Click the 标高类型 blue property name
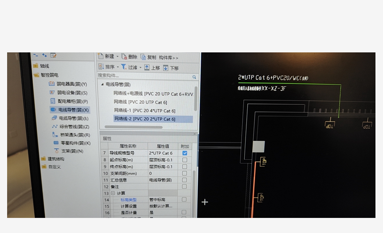 pos(129,200)
